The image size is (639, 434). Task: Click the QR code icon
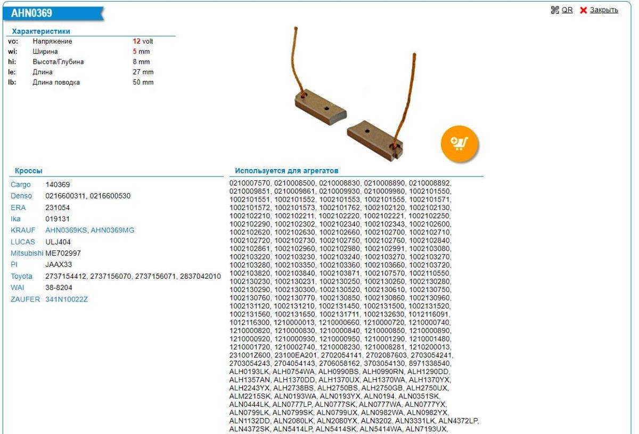[x=555, y=10]
